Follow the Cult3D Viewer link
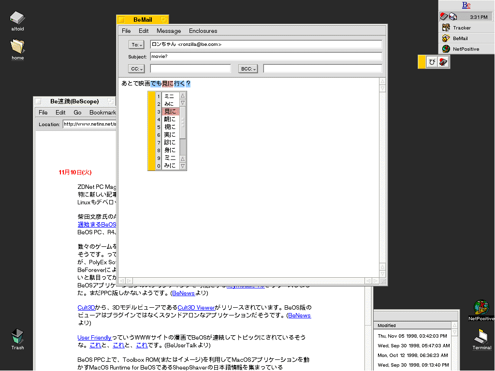Viewport: 495px width, 371px height. point(196,308)
